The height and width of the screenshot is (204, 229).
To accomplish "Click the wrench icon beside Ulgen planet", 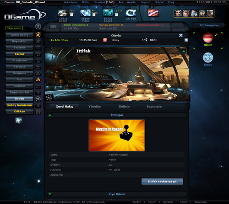I will (216, 35).
